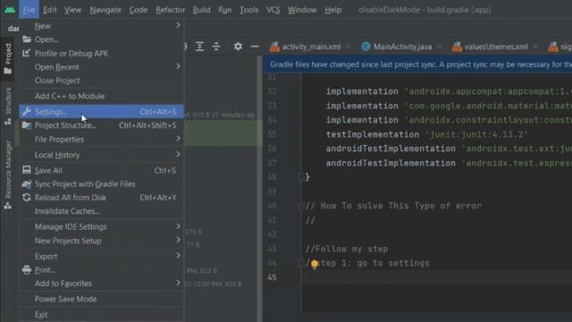This screenshot has height=322, width=572.
Task: Open the Build menu
Action: (x=201, y=10)
